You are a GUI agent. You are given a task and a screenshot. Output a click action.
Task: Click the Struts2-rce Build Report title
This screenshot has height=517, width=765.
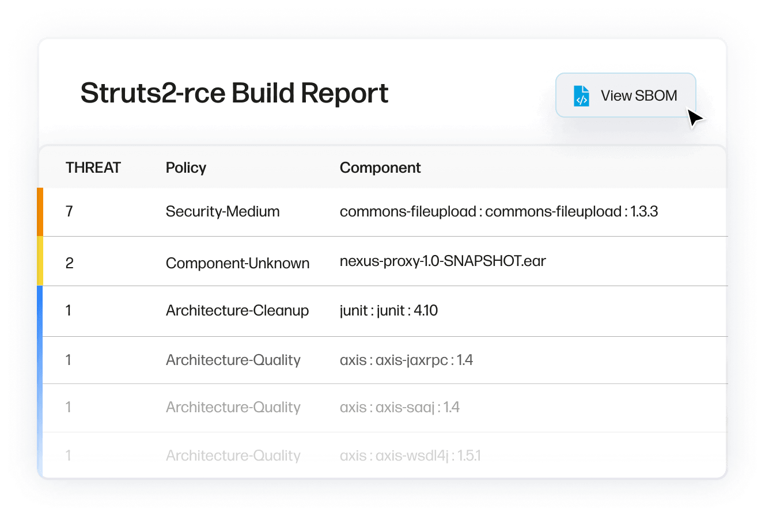pos(234,93)
